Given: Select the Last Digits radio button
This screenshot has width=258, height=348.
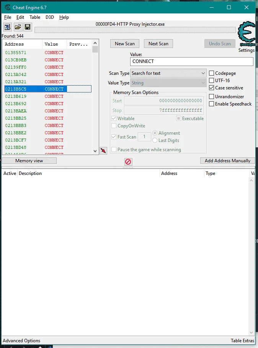Looking at the screenshot, I should (155, 140).
